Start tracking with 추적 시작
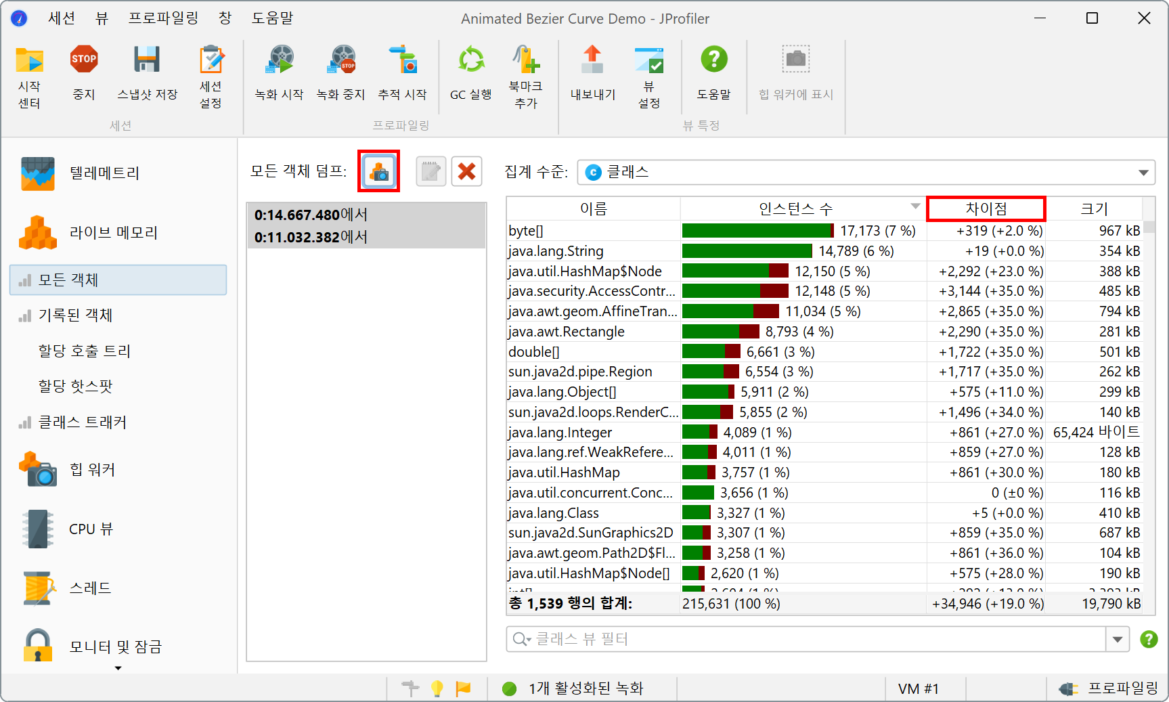The image size is (1169, 702). point(402,73)
